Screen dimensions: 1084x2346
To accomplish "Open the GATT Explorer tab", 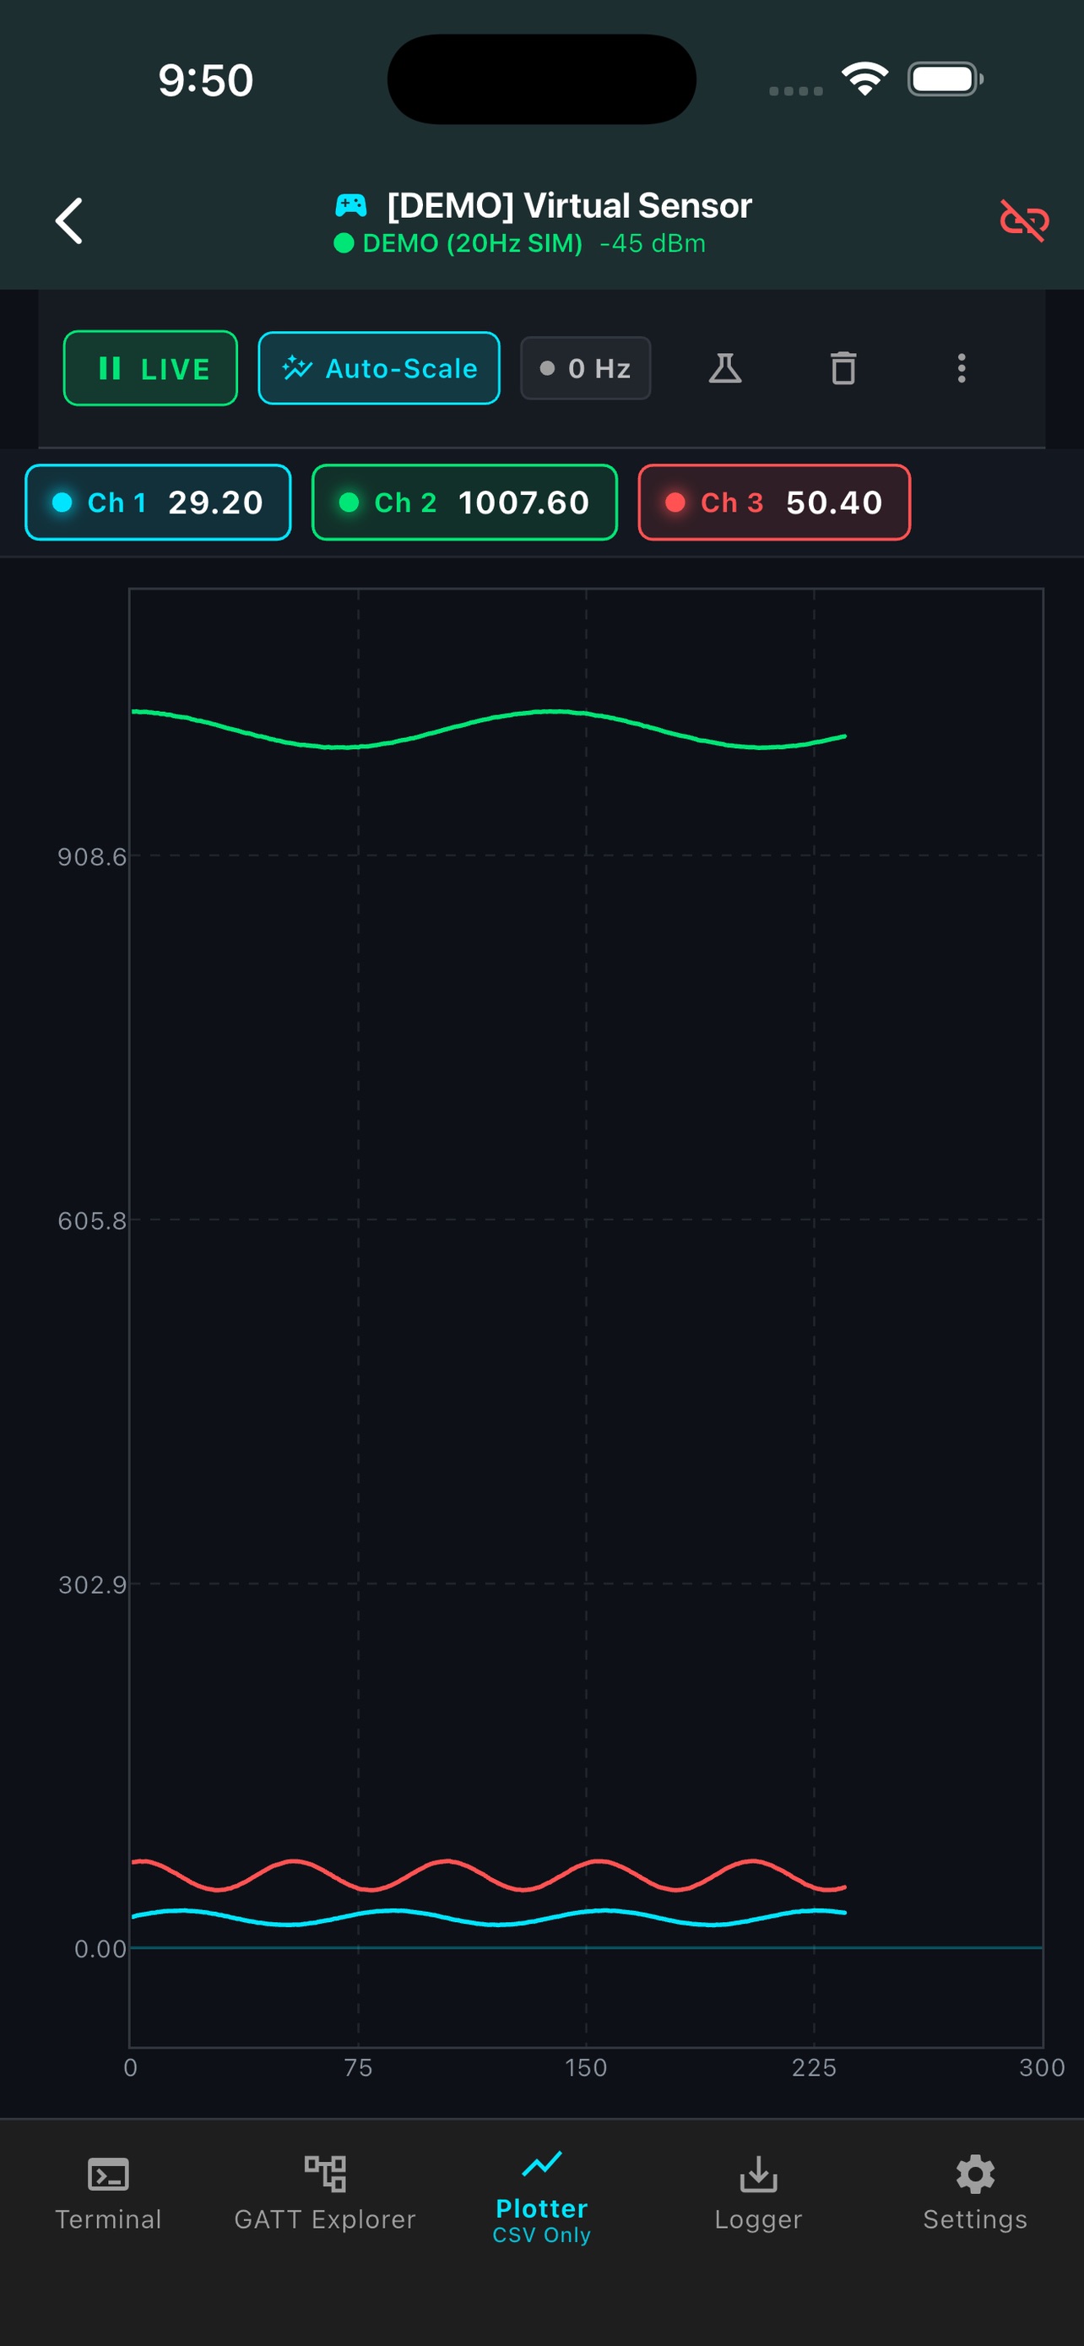I will tap(325, 2195).
